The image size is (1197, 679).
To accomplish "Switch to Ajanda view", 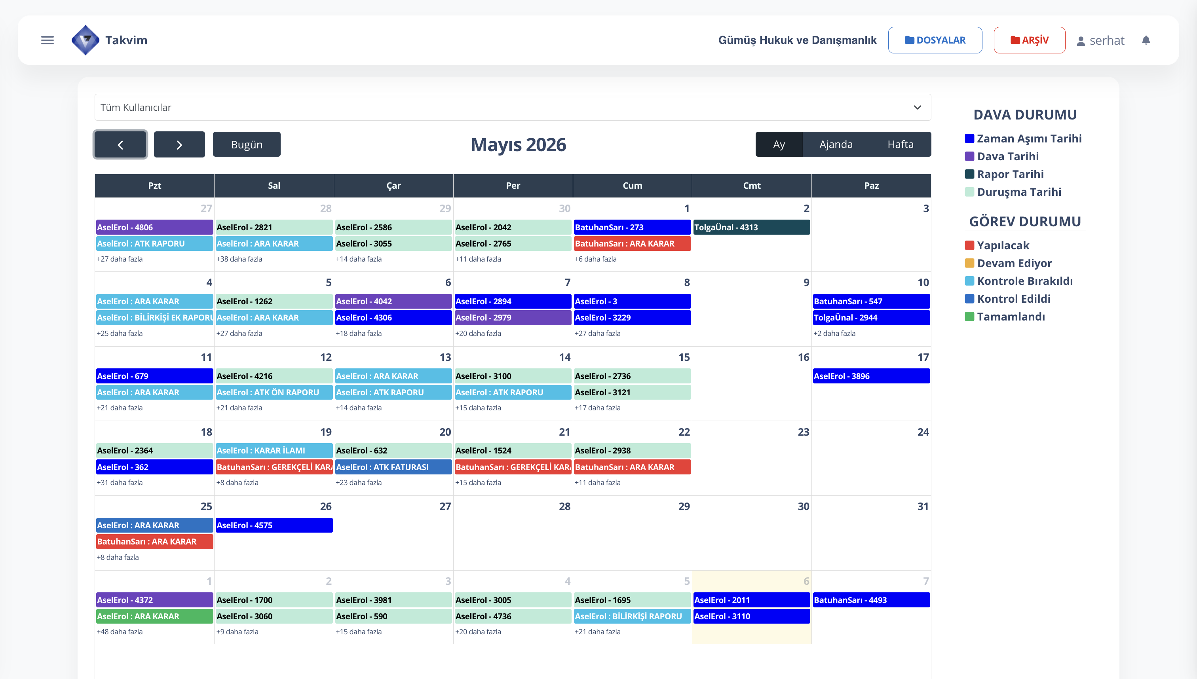I will point(836,144).
